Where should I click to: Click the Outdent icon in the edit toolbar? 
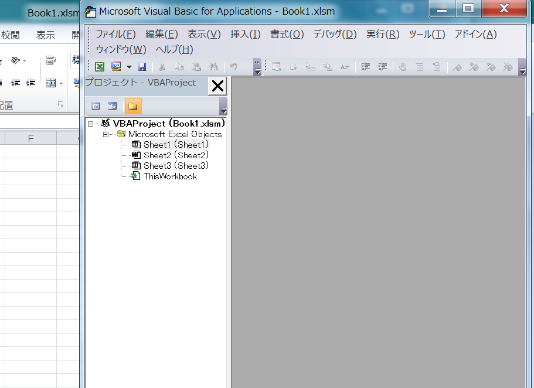click(382, 67)
